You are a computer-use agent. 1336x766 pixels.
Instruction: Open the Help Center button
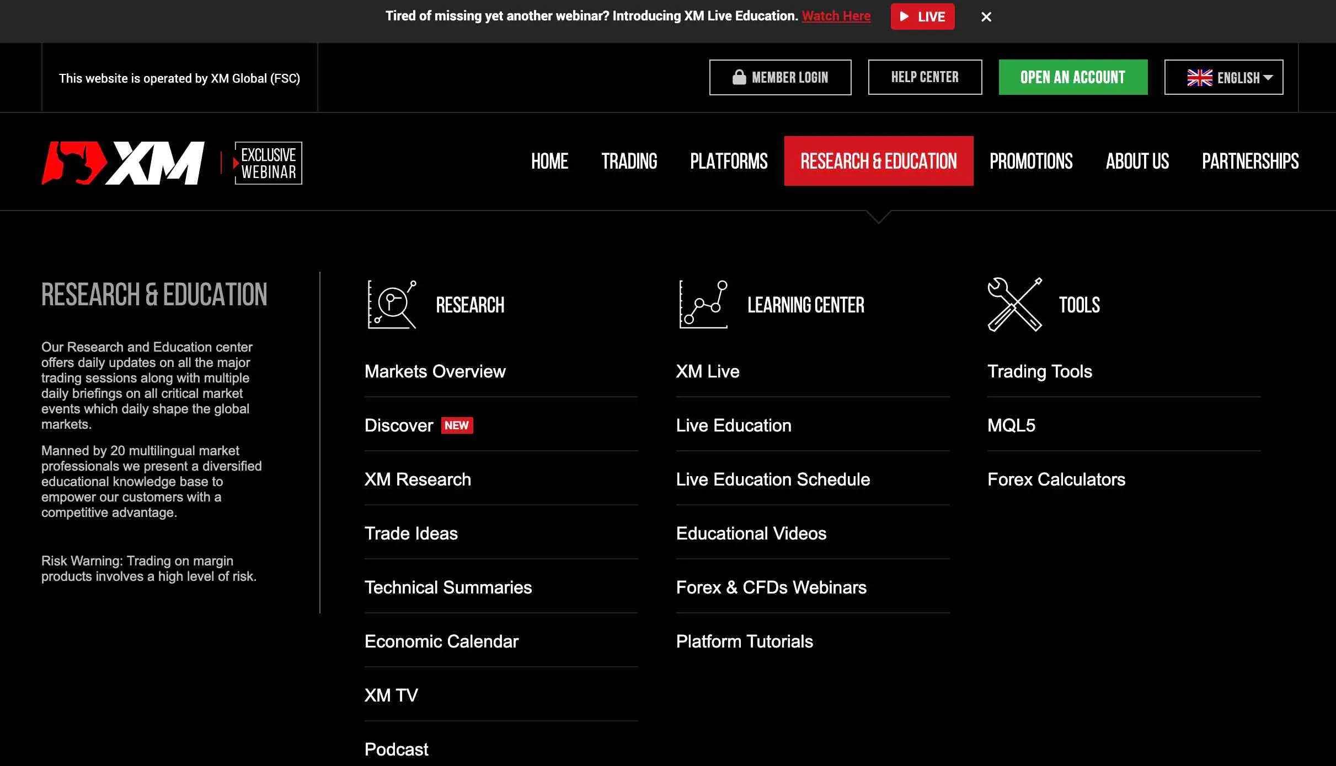[925, 77]
